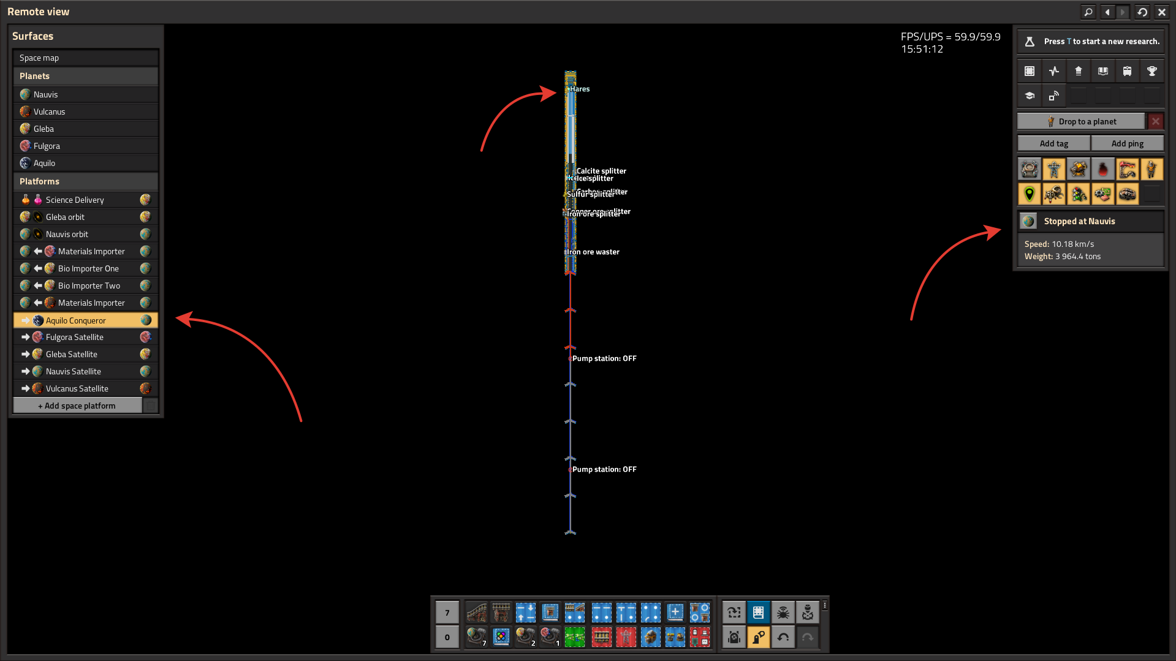Open the Space map view

tap(86, 58)
